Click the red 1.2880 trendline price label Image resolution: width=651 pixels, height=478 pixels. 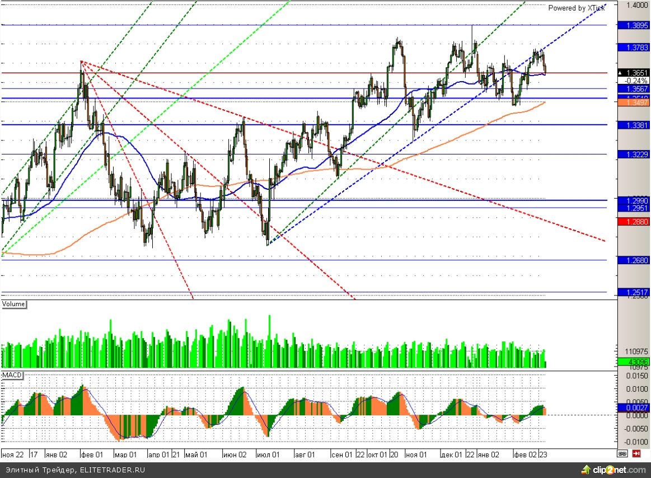point(634,222)
